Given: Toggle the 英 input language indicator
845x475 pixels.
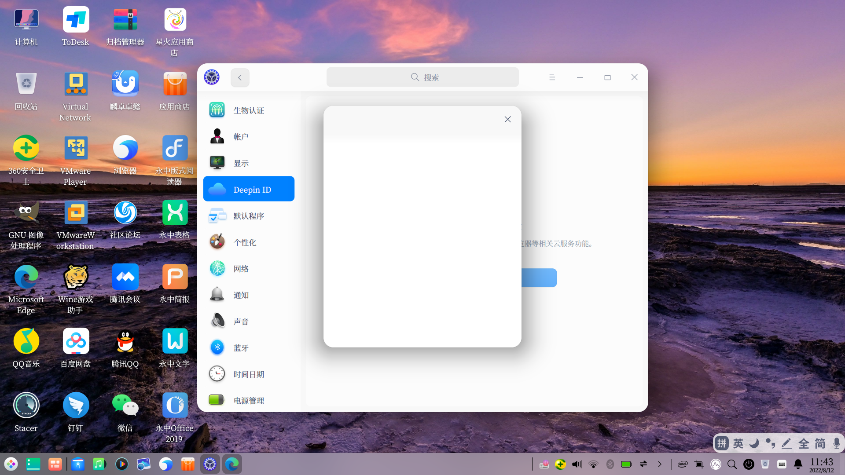Looking at the screenshot, I should point(738,443).
